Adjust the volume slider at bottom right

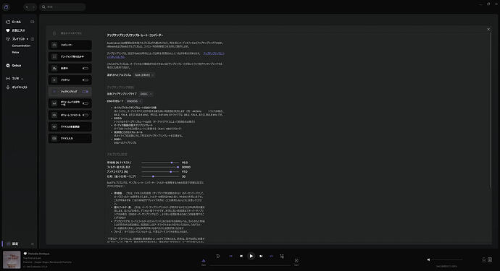447,260
